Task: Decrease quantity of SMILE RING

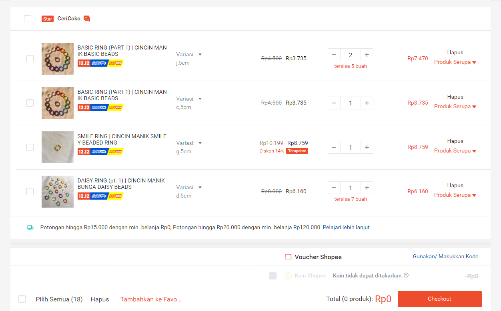Action: click(334, 147)
